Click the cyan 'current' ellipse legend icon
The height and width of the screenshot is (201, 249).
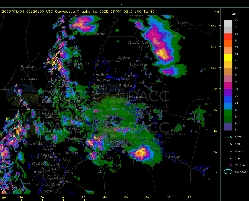click(x=228, y=172)
